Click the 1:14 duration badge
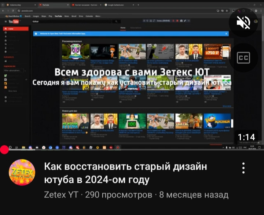 tap(246, 137)
